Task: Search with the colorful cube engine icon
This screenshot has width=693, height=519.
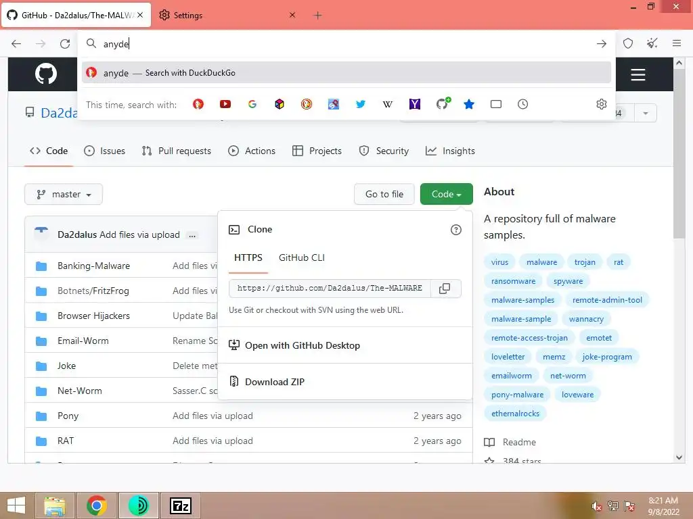Action: pos(280,104)
